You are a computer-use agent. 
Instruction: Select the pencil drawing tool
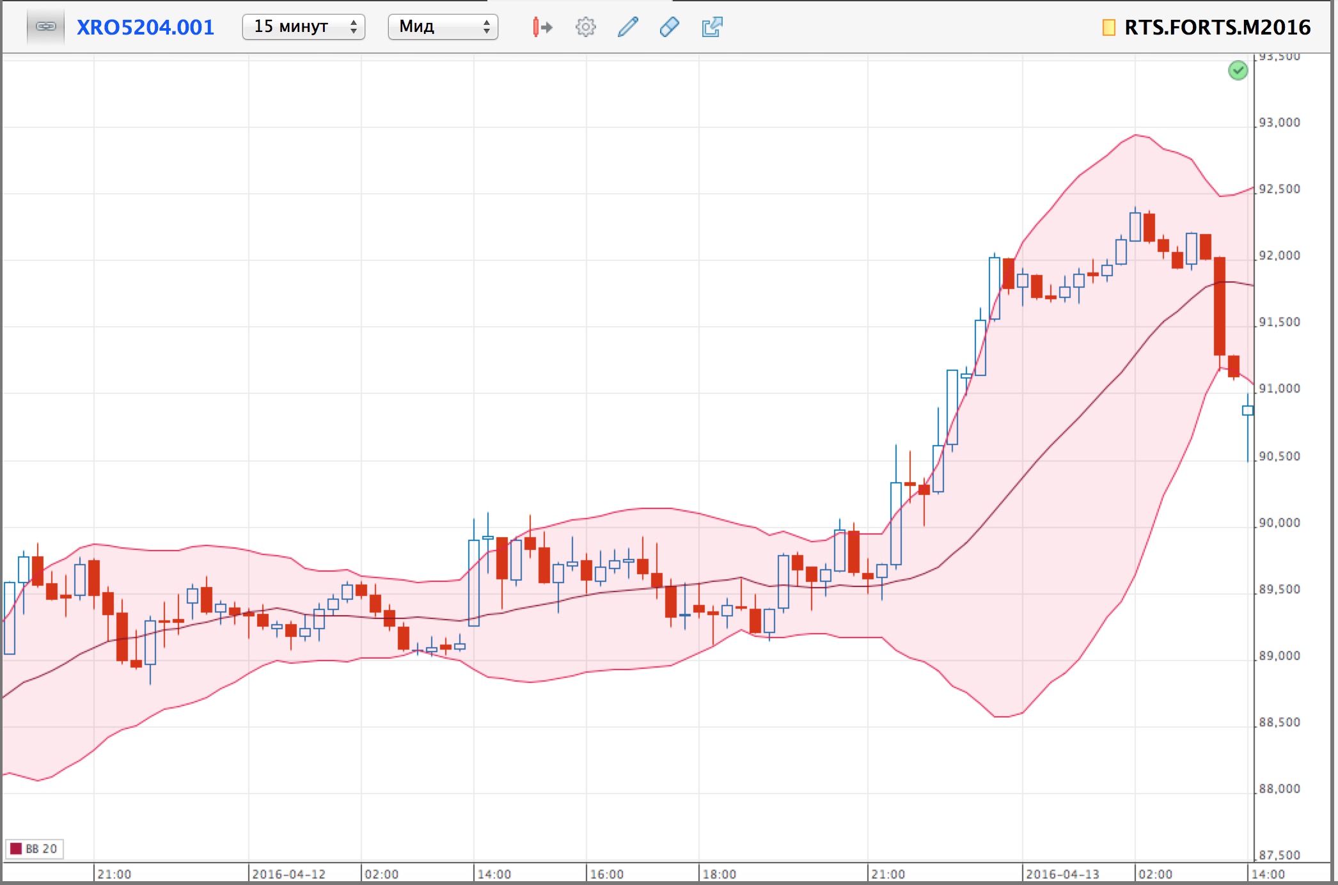point(627,27)
